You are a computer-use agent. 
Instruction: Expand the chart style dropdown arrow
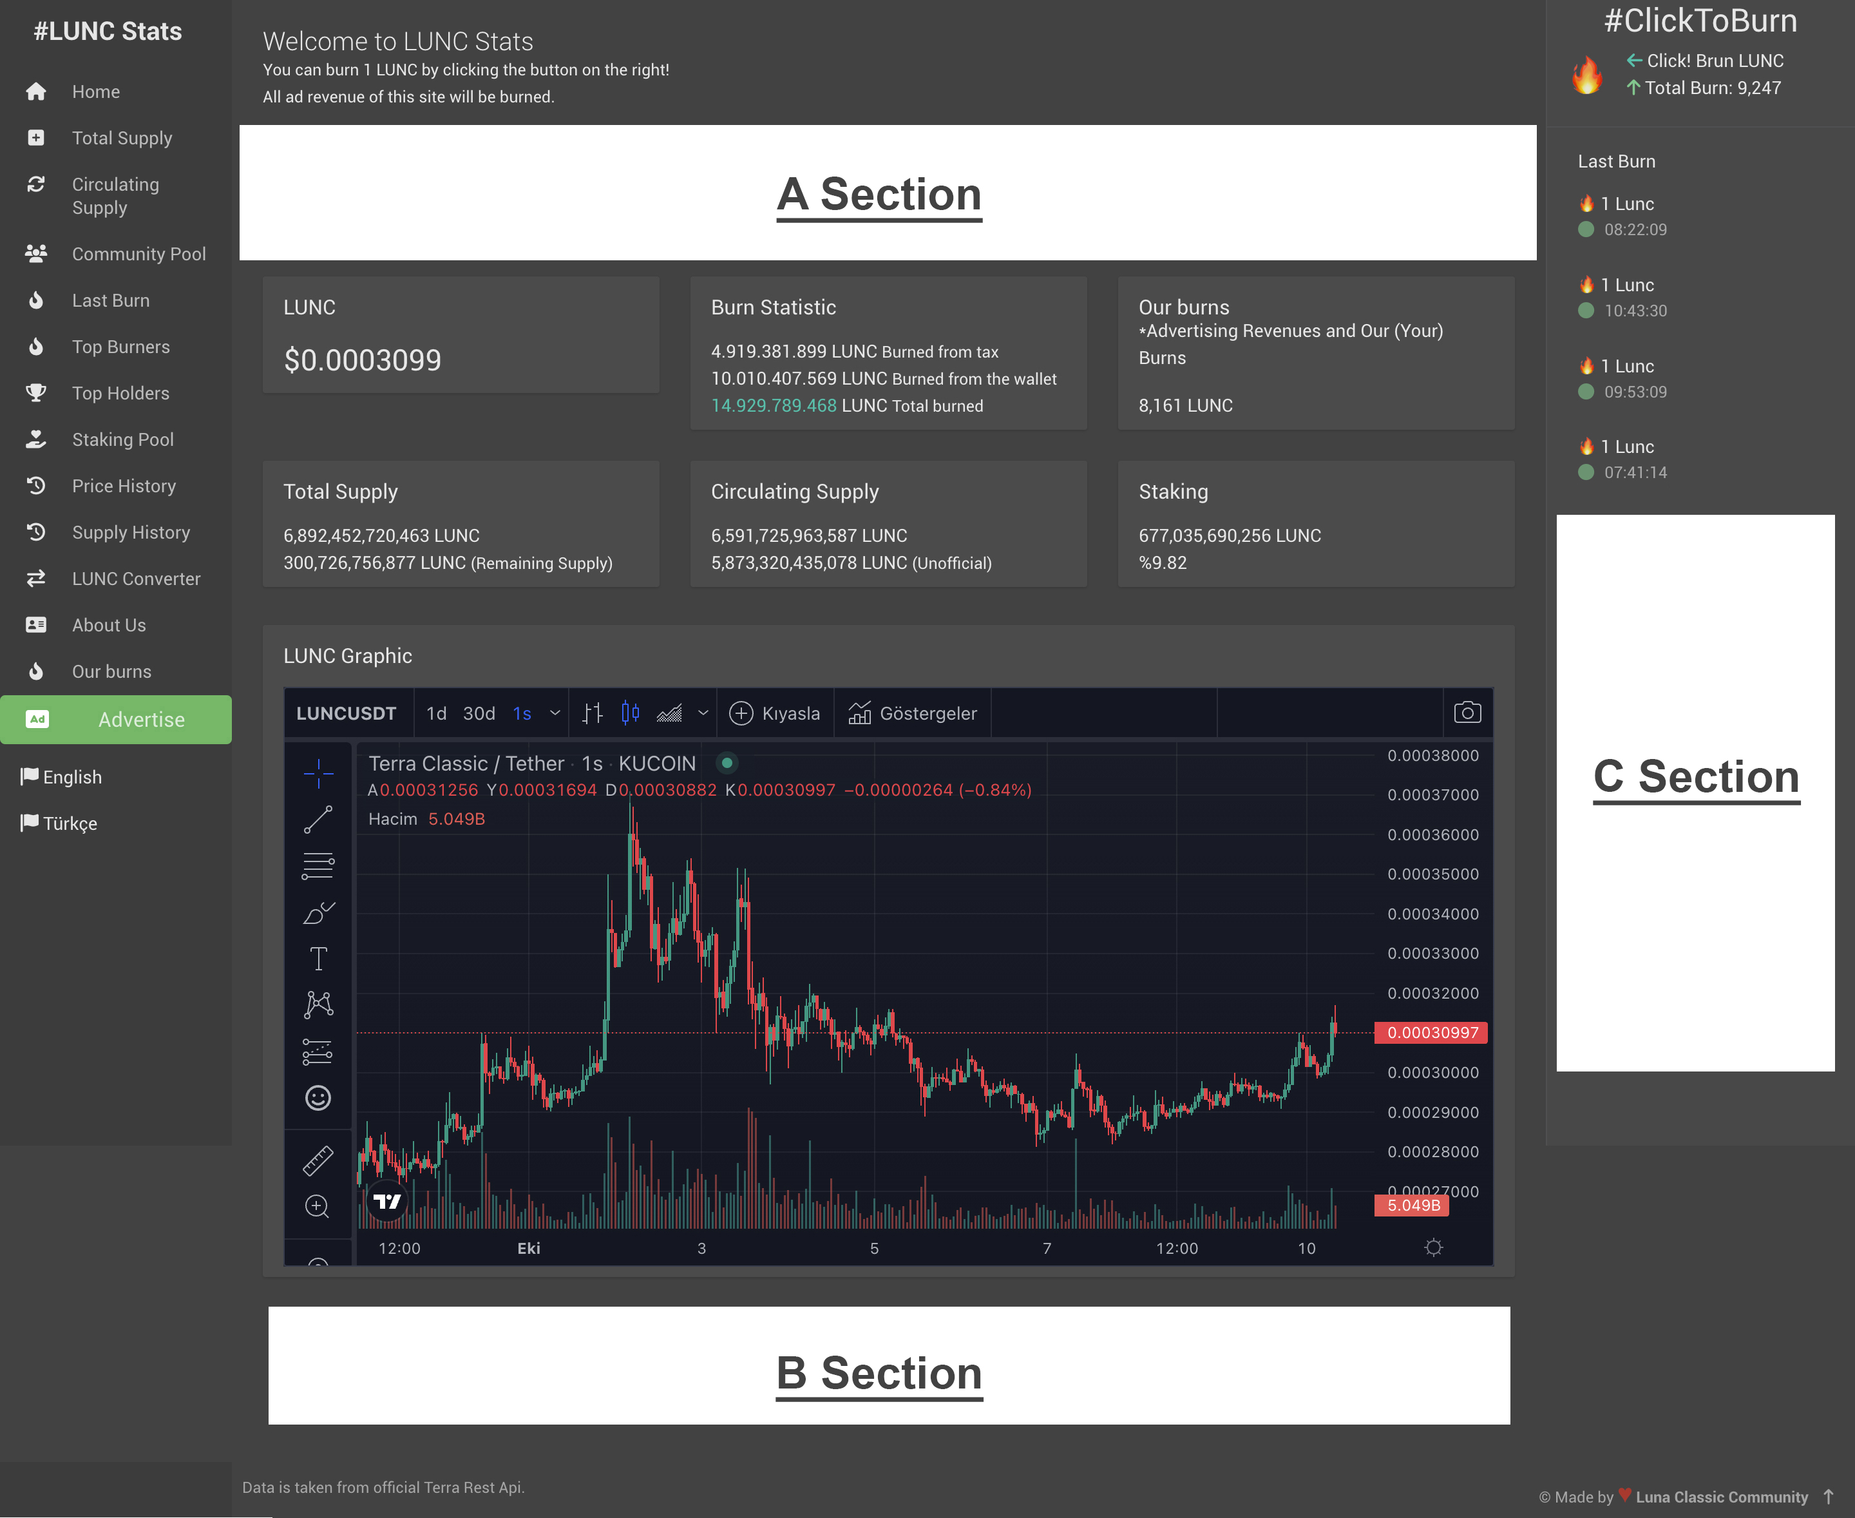(703, 713)
